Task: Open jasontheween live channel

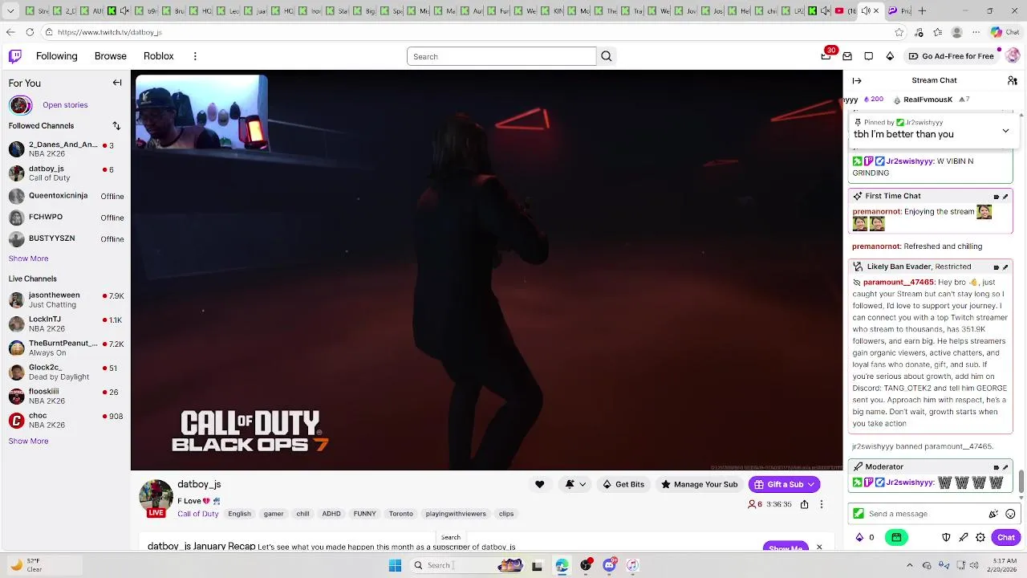Action: pyautogui.click(x=65, y=300)
